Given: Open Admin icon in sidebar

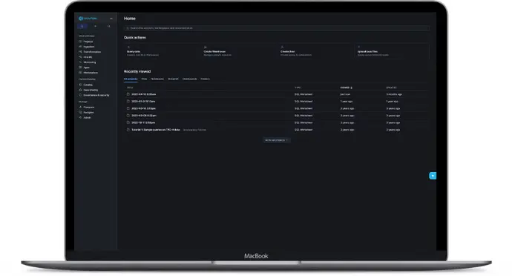Looking at the screenshot, I should coord(80,117).
